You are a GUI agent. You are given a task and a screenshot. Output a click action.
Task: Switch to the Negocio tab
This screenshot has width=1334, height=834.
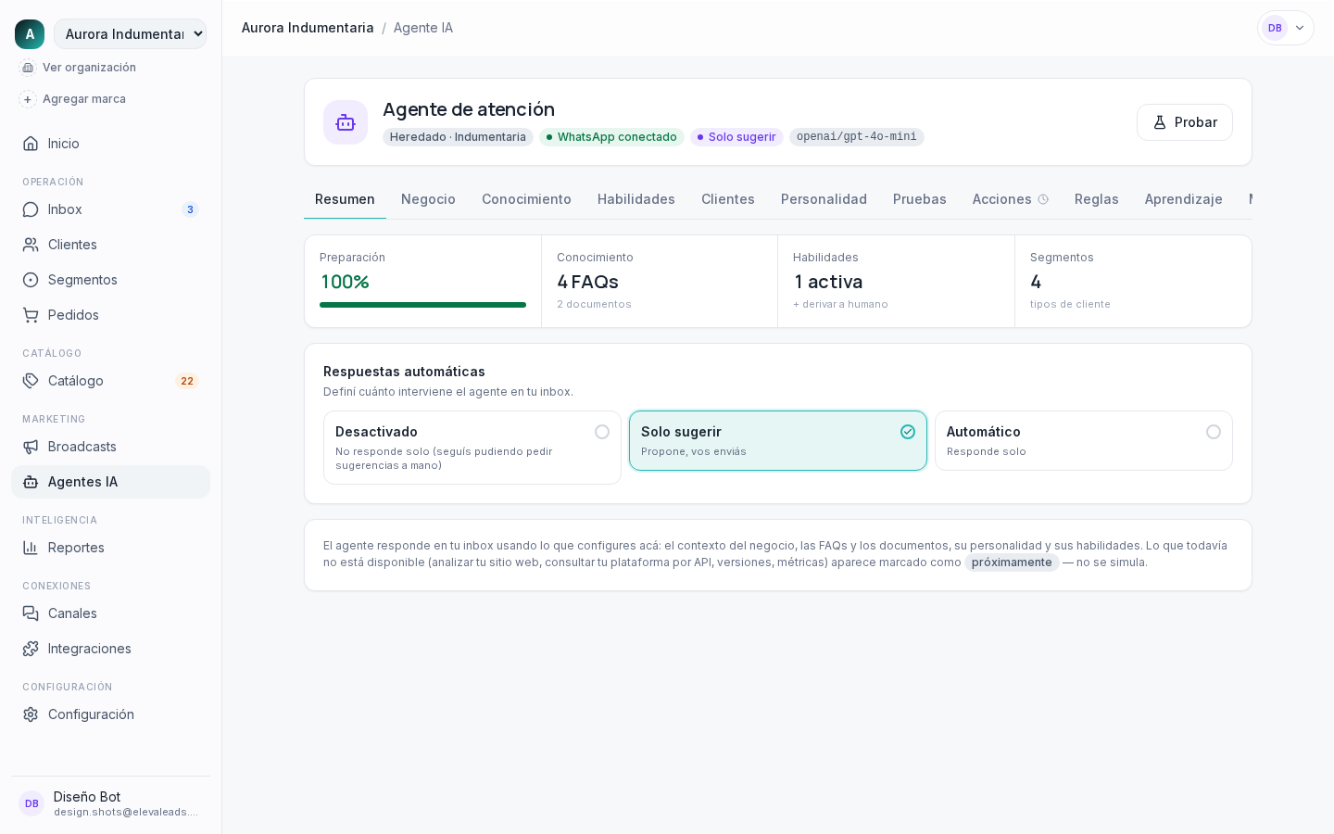point(428,199)
